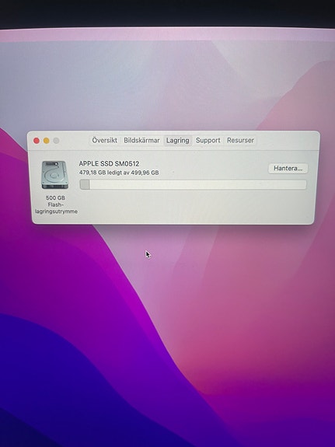Click the greyed-out zoom window button
335x447 pixels.
(x=56, y=141)
